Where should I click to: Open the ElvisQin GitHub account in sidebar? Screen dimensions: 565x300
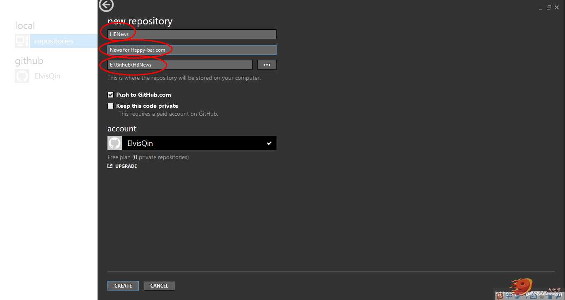[x=48, y=76]
